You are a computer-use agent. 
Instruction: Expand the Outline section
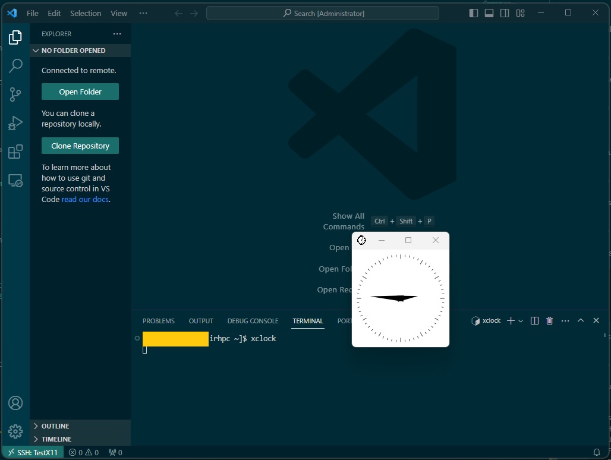[x=55, y=426]
